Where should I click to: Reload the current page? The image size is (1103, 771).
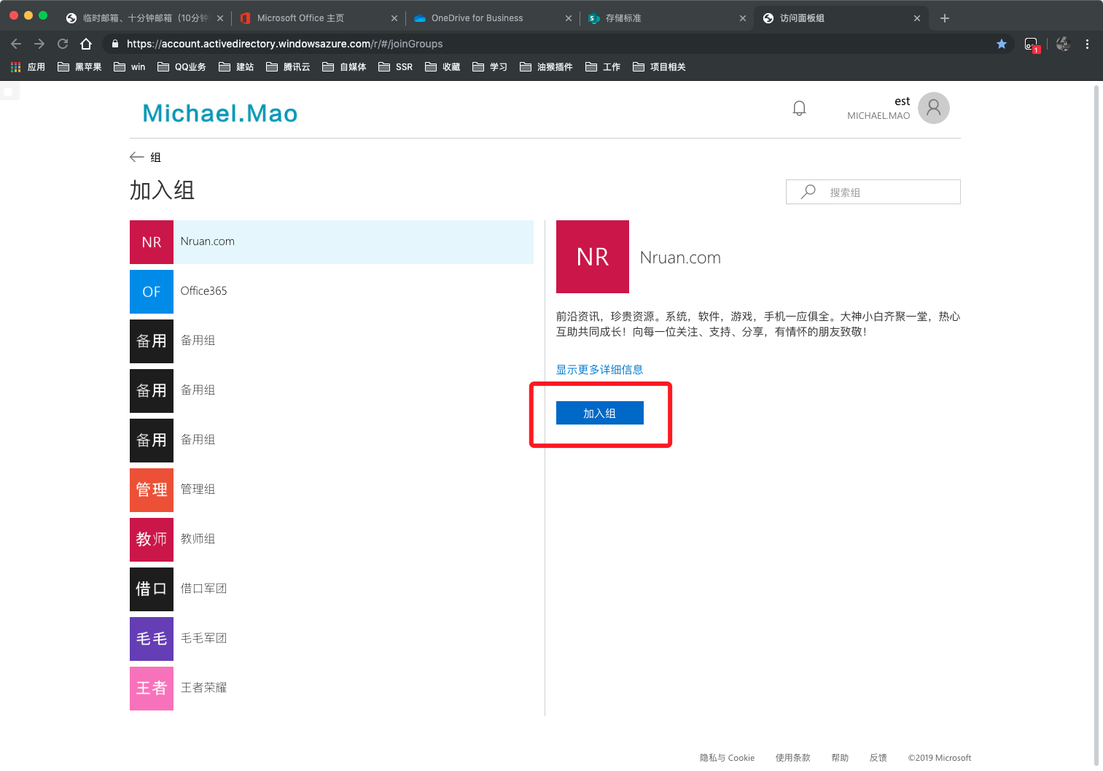coord(63,44)
